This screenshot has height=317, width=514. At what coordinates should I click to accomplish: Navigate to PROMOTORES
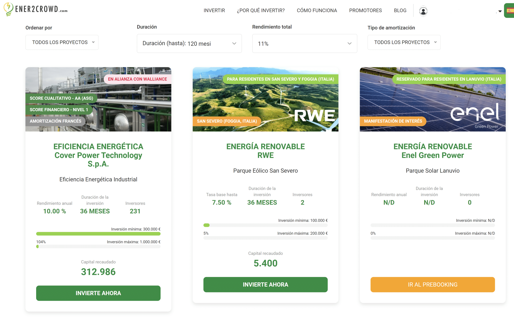(365, 11)
